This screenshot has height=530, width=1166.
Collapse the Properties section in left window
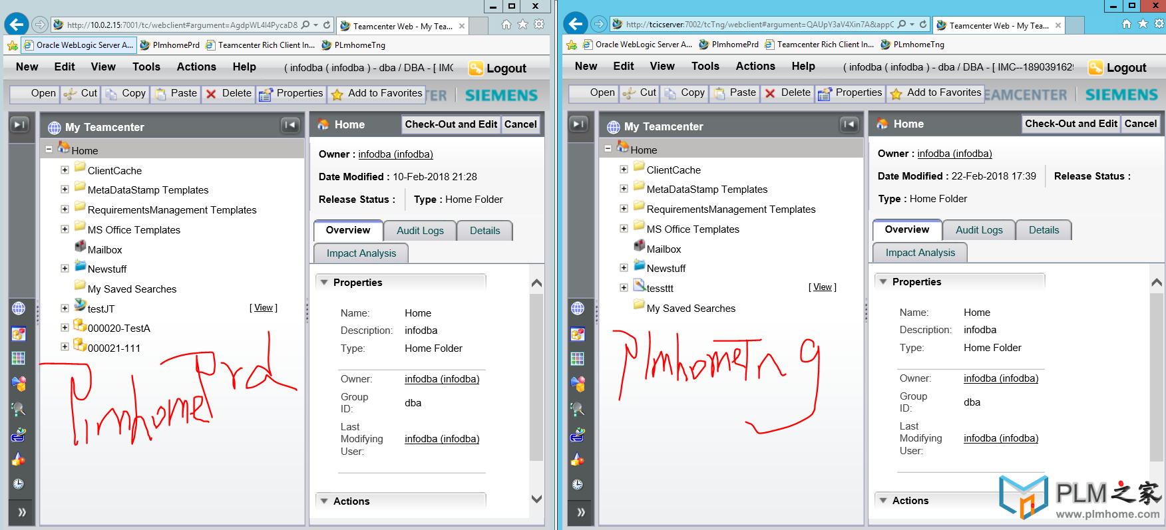(x=324, y=283)
